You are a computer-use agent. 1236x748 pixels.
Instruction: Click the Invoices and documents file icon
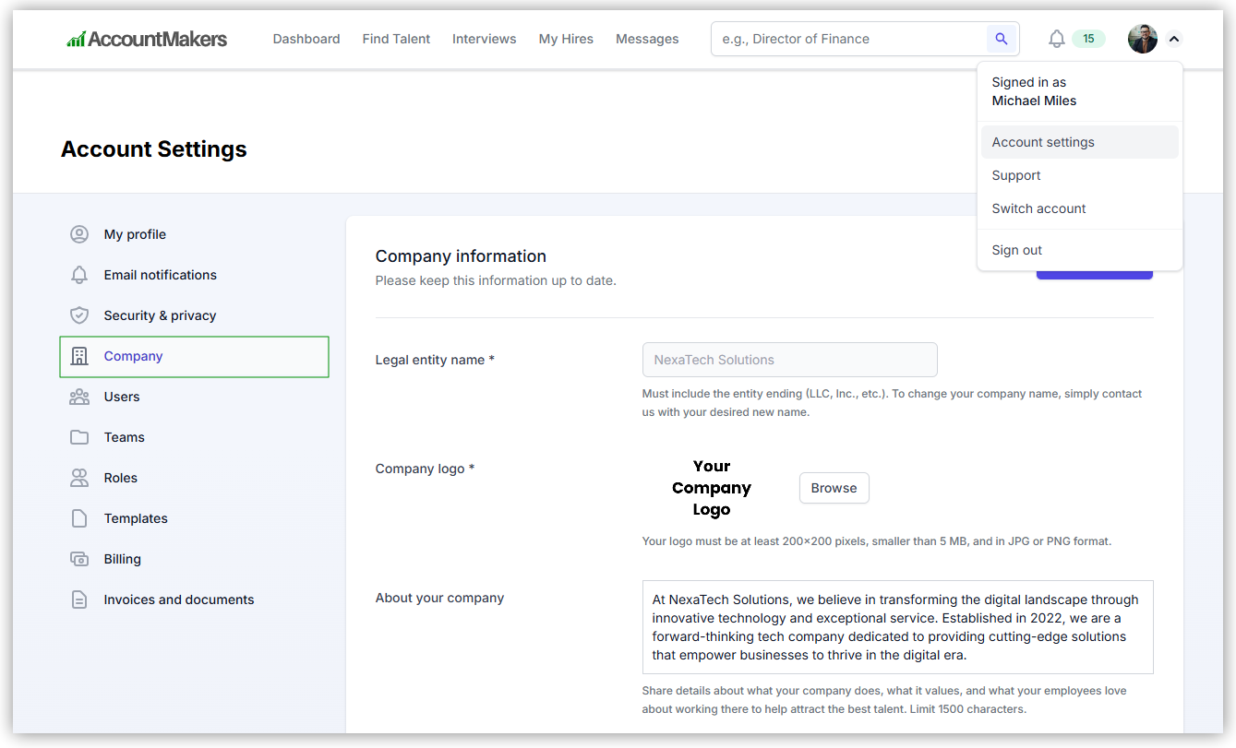(79, 599)
